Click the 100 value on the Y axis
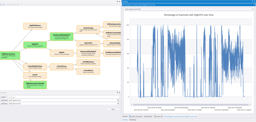Image resolution: width=256 pixels, height=122 pixels. (x=128, y=25)
